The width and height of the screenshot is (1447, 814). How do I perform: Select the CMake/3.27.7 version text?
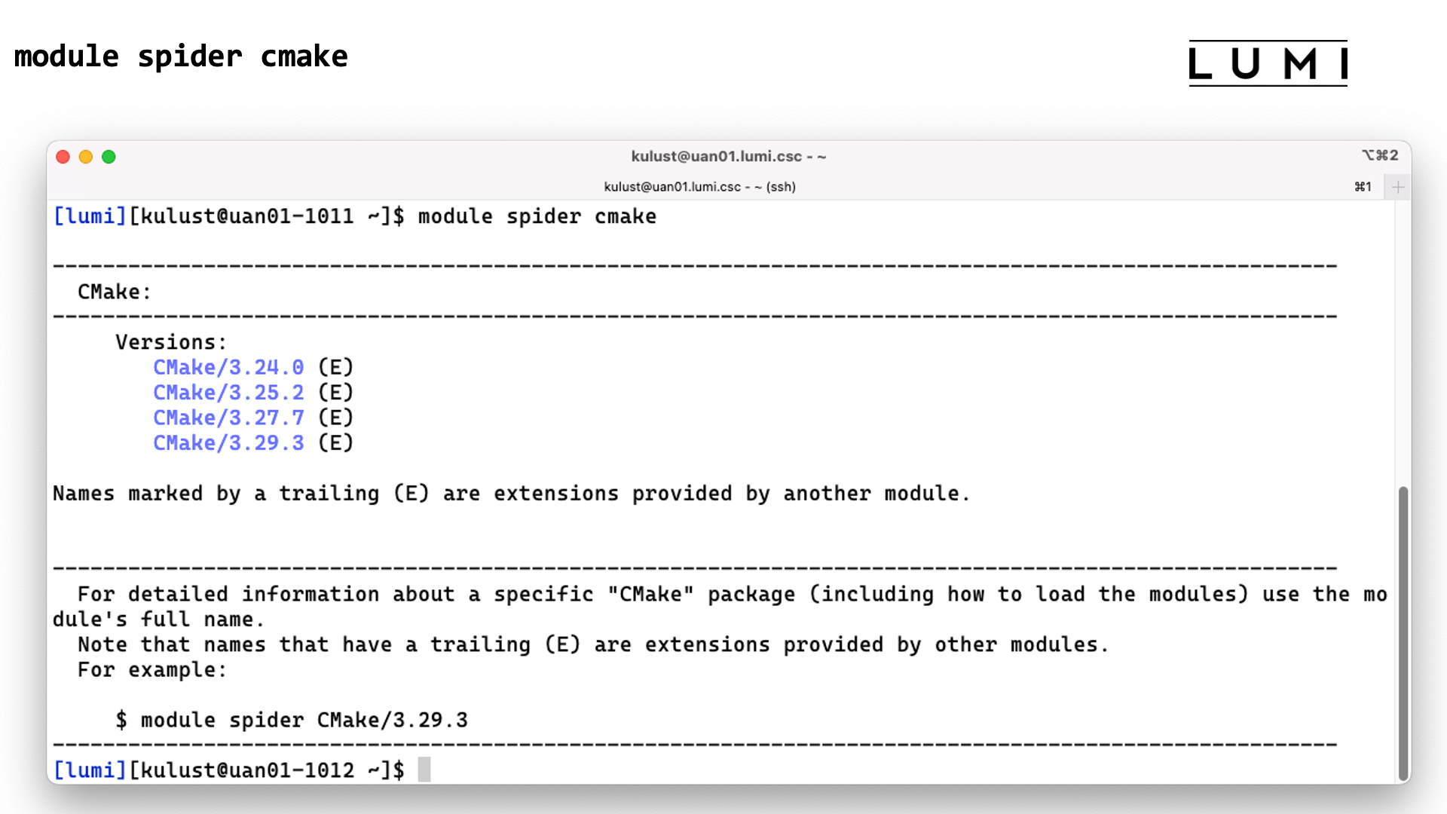228,418
